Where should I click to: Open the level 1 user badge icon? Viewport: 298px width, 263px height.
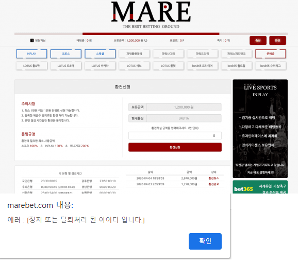point(32,41)
